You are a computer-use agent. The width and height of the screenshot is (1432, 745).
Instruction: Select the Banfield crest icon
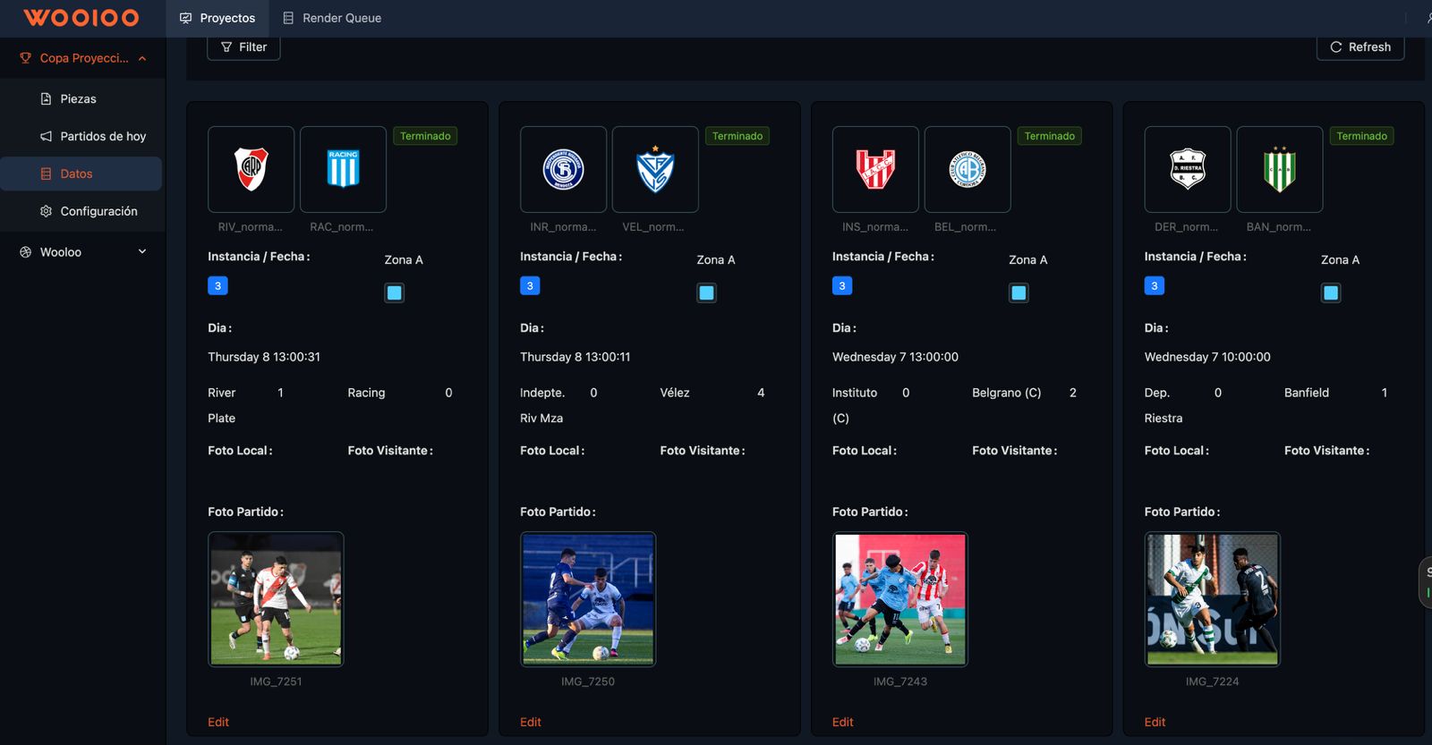tap(1279, 169)
